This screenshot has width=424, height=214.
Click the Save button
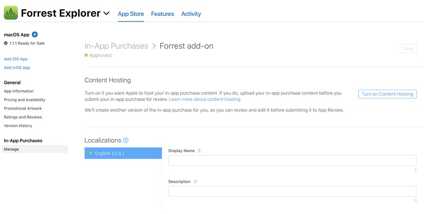pyautogui.click(x=408, y=48)
